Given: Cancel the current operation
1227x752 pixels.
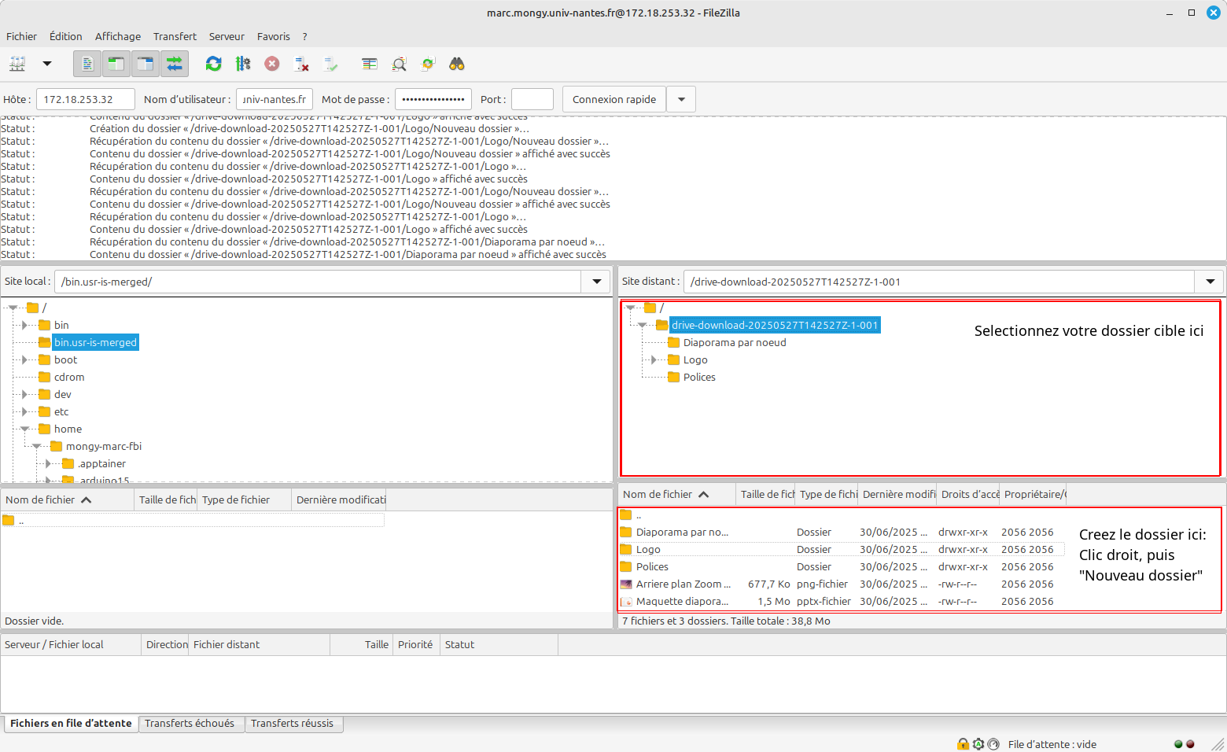Looking at the screenshot, I should [x=272, y=64].
